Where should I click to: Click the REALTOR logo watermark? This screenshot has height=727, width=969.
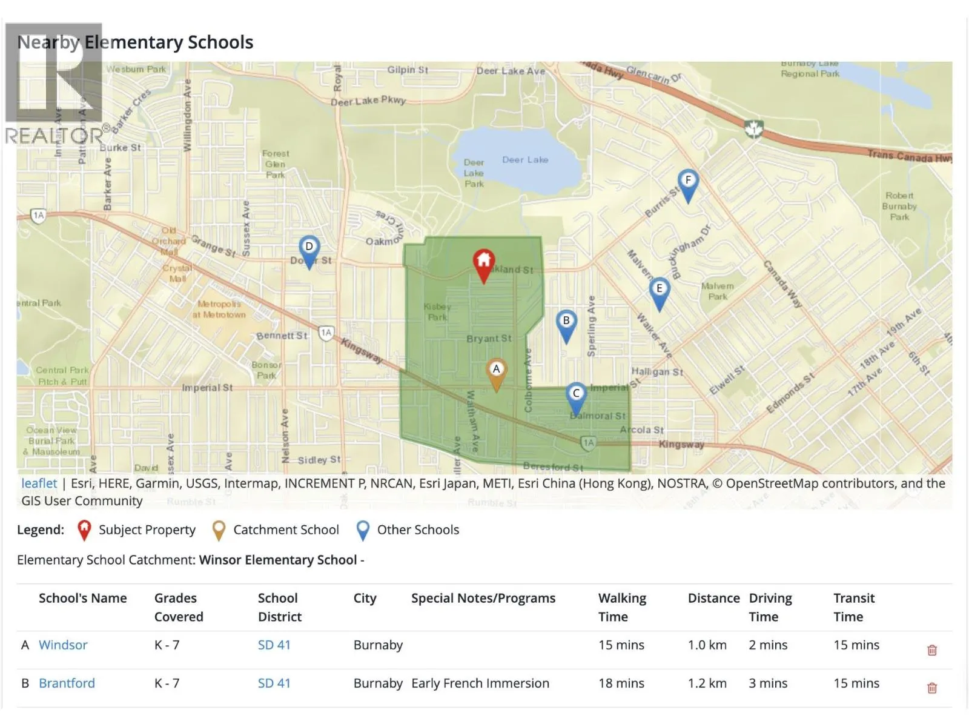(x=55, y=85)
